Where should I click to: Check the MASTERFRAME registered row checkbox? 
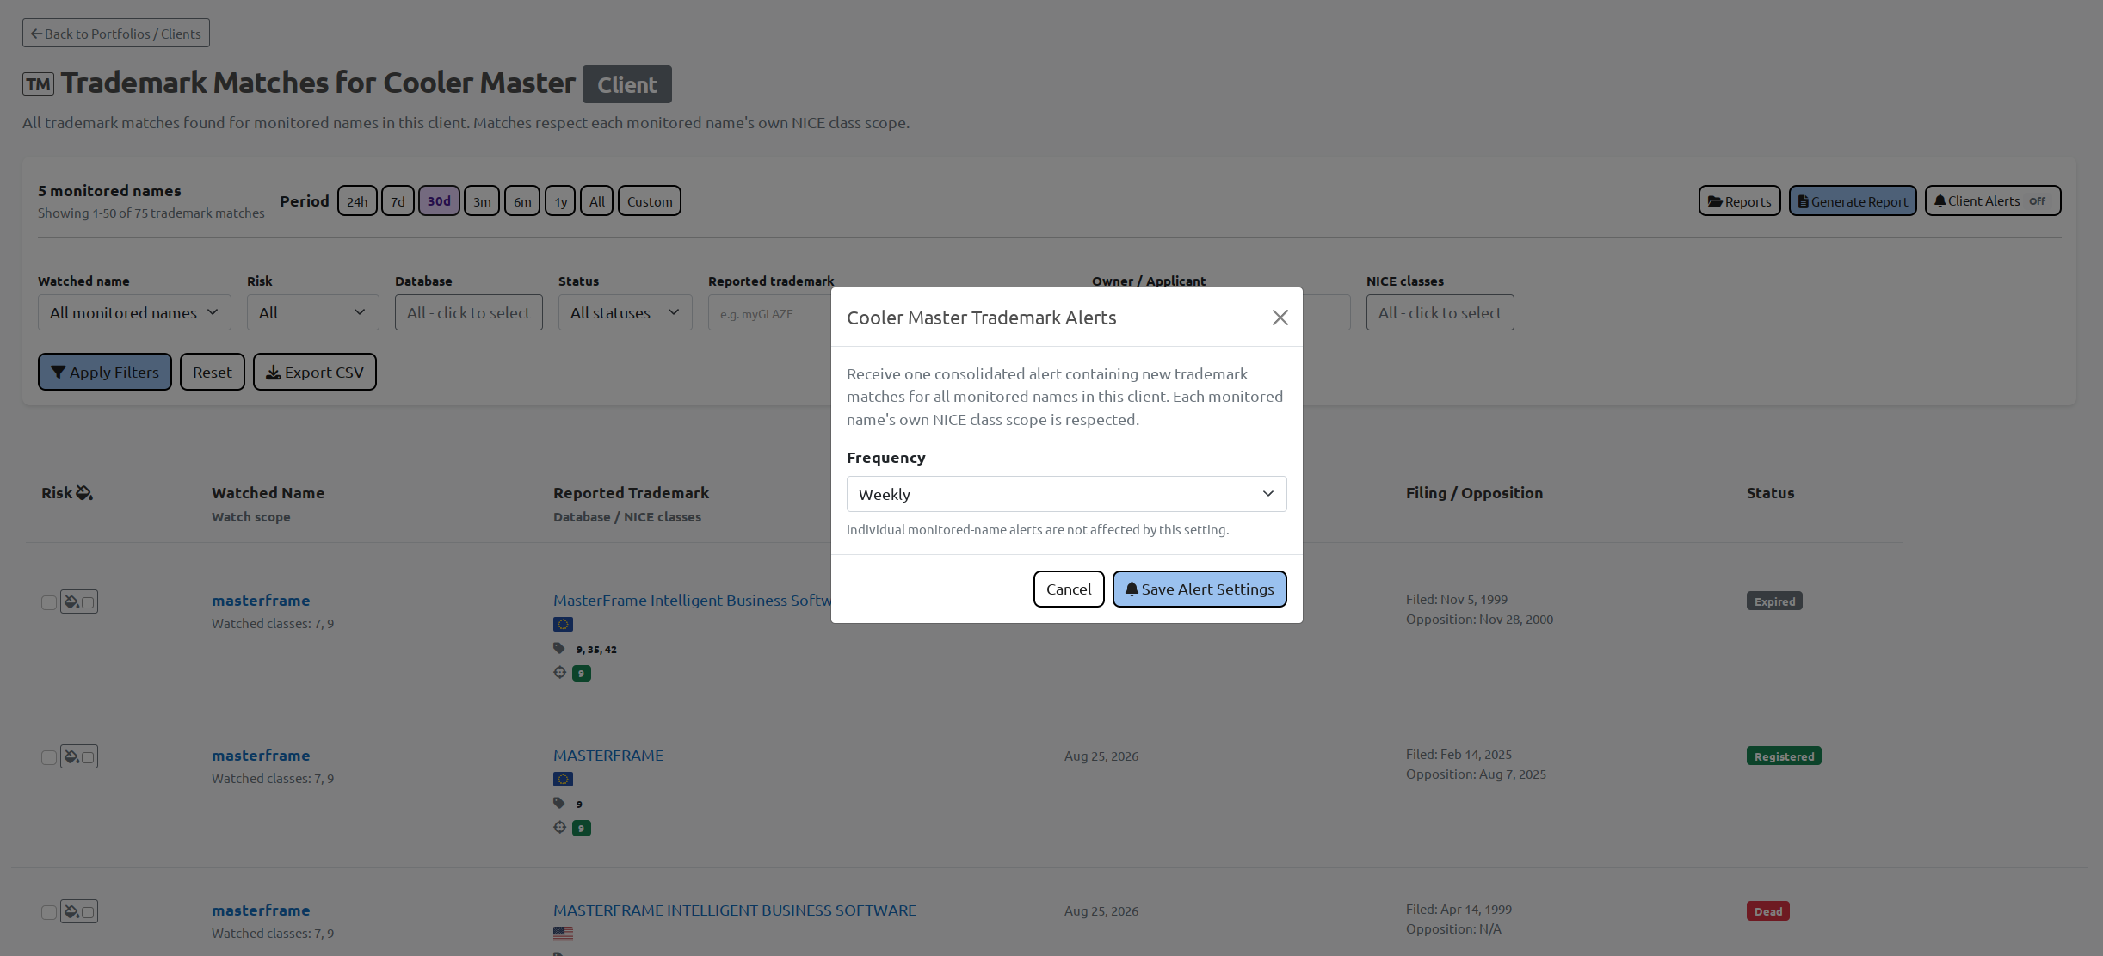point(49,757)
